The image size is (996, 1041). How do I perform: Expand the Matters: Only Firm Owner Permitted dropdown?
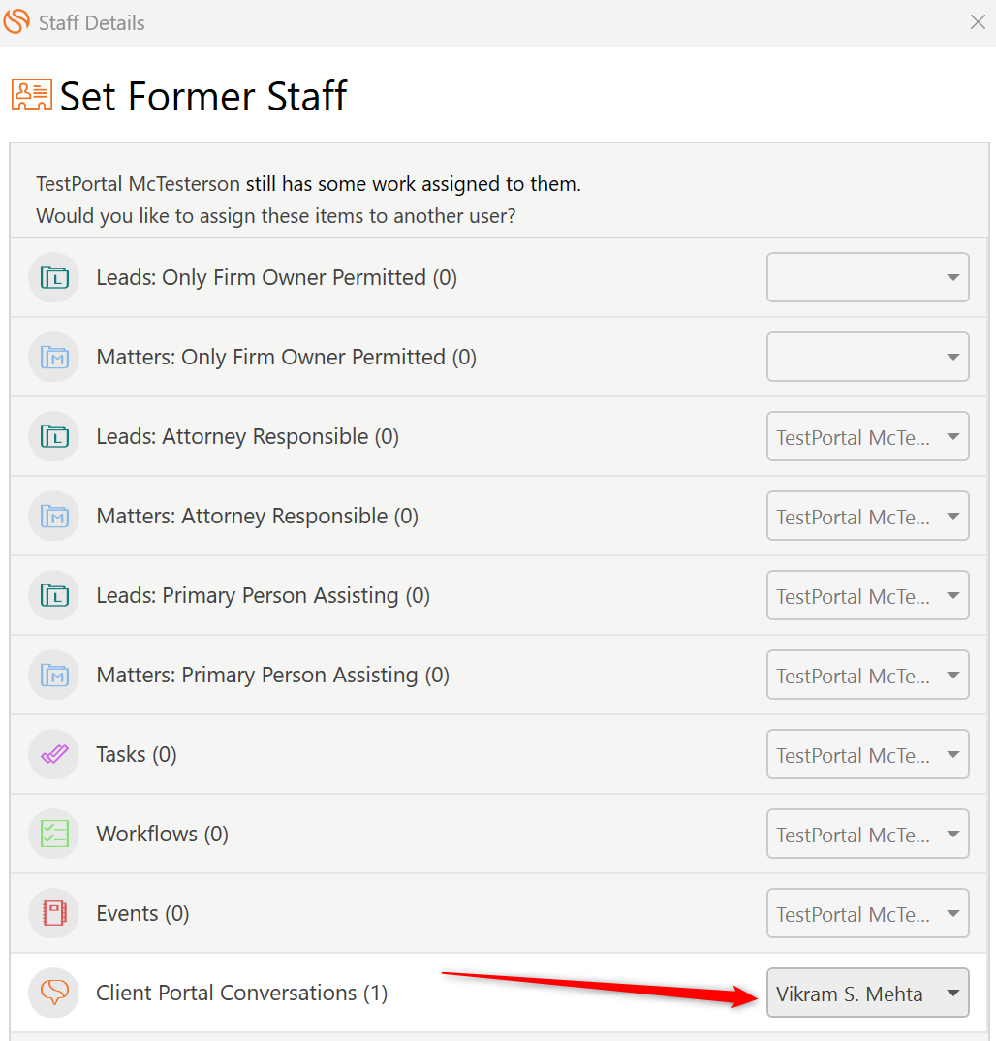pyautogui.click(x=867, y=358)
